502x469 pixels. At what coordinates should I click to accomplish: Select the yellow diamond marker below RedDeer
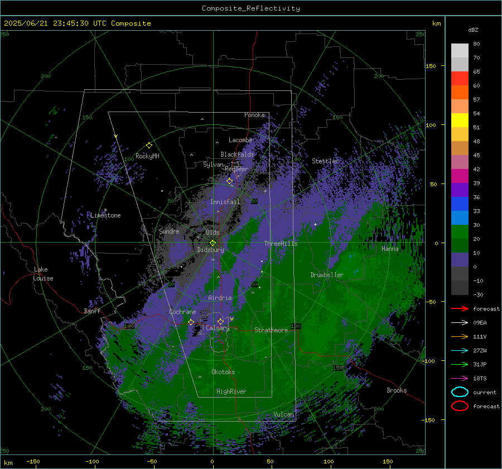(x=229, y=181)
